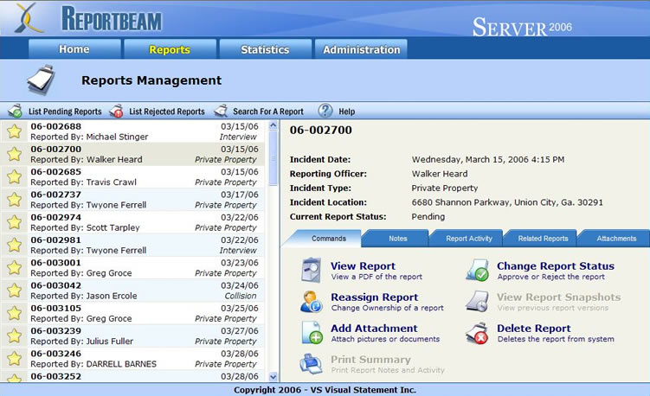Image resolution: width=650 pixels, height=396 pixels.
Task: Open the Administration navigation tab
Action: pyautogui.click(x=361, y=49)
